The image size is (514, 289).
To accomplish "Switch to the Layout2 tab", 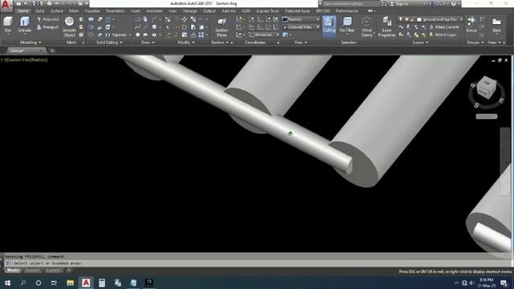I will tap(53, 271).
